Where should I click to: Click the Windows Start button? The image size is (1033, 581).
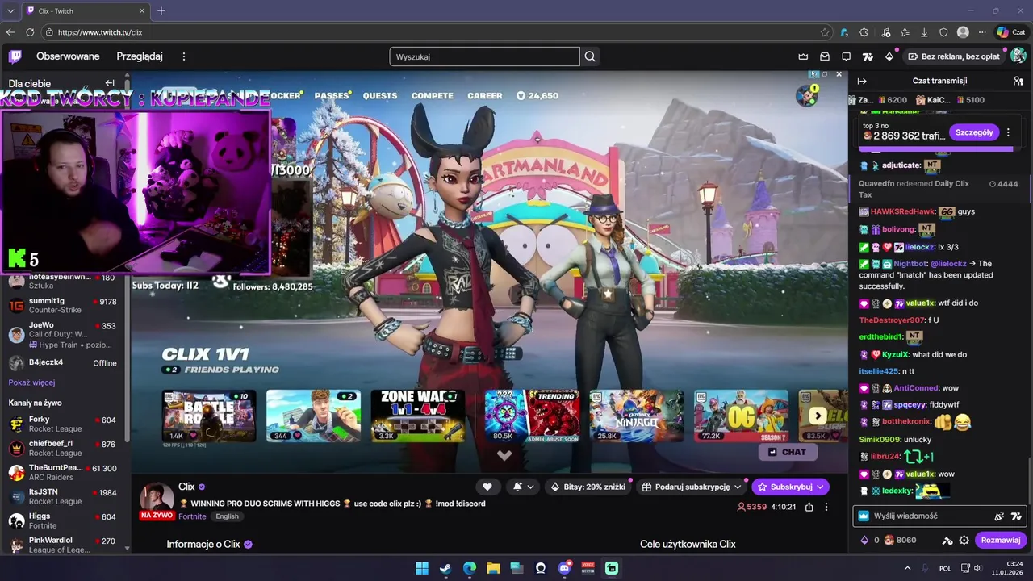click(422, 568)
